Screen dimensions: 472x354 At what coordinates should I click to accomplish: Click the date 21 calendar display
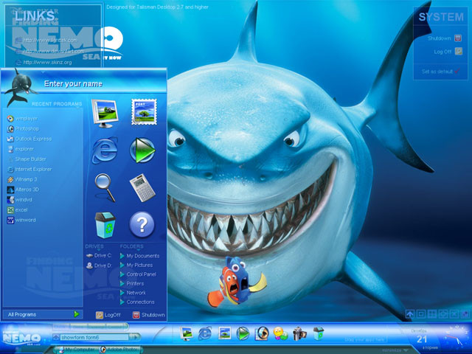[x=422, y=339]
